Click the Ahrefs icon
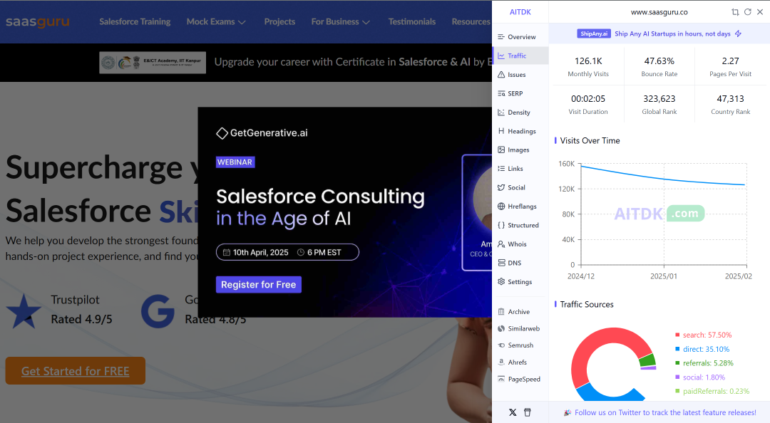Screen dimensions: 770x423 [x=501, y=362]
